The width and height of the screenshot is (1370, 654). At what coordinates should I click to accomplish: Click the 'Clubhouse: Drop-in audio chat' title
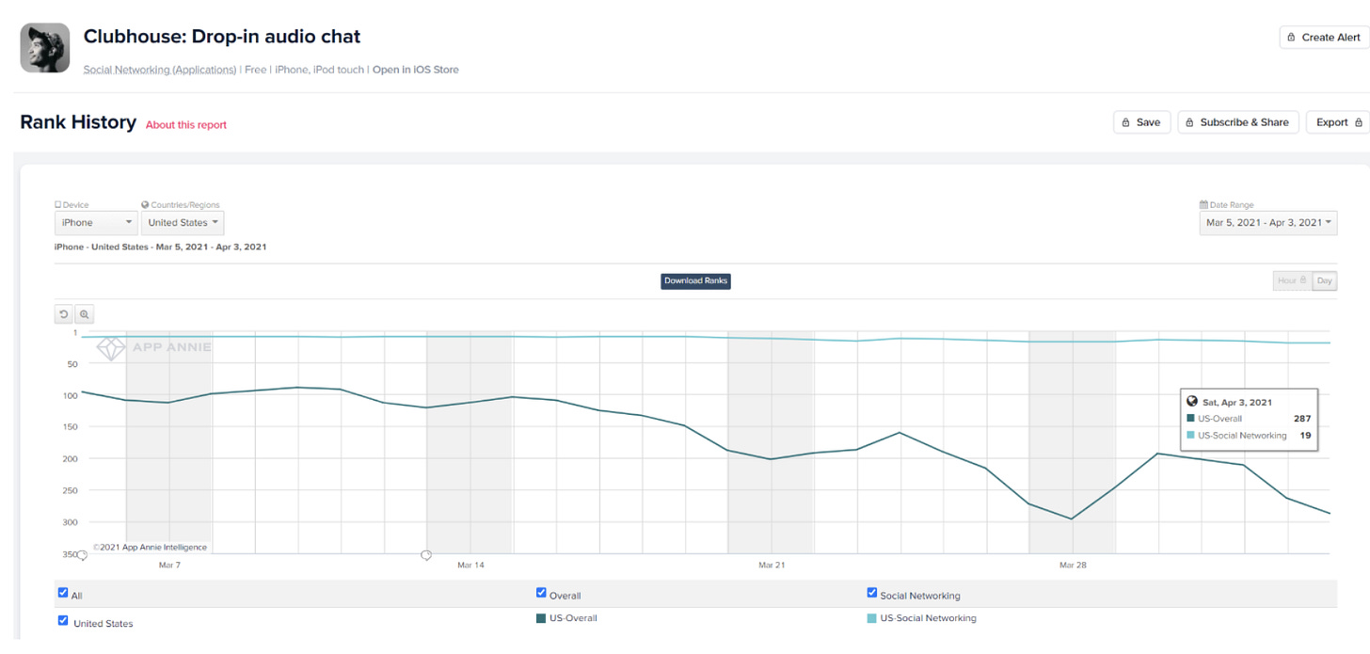(222, 37)
